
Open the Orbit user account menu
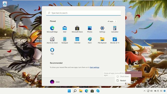click(55, 82)
